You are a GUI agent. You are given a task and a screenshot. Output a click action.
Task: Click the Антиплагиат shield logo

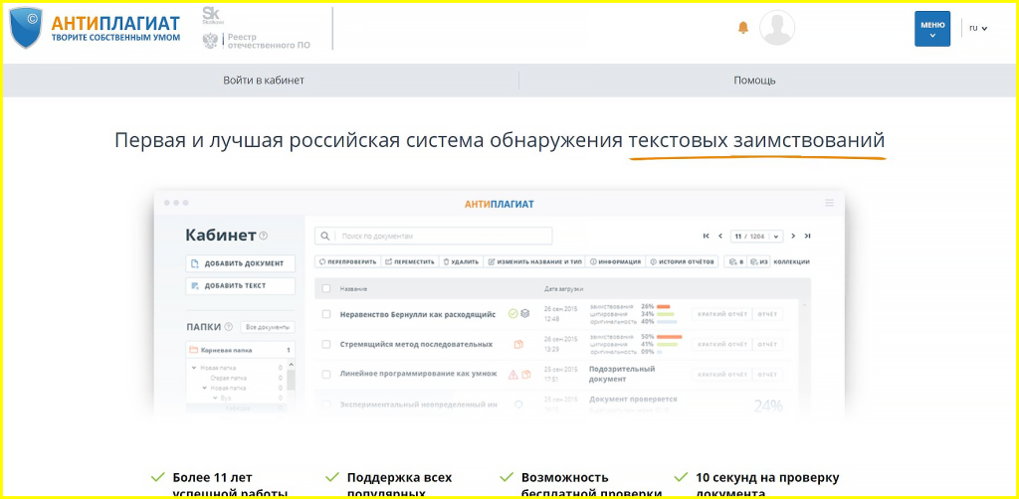(26, 28)
